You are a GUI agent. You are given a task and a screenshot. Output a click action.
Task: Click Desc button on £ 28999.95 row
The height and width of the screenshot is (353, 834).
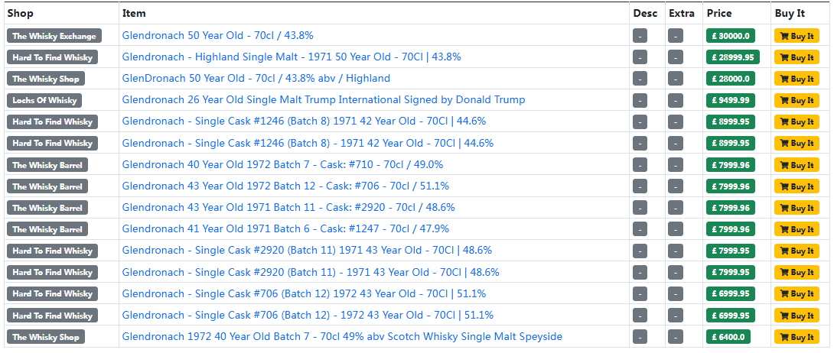(640, 57)
